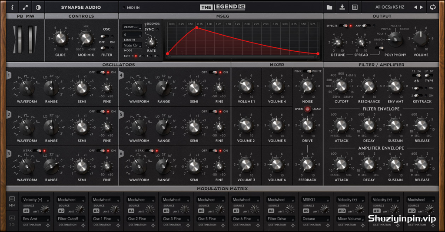Viewport: 445px width, 232px height.
Task: Open the info button in top bar
Action: [x=12, y=7]
